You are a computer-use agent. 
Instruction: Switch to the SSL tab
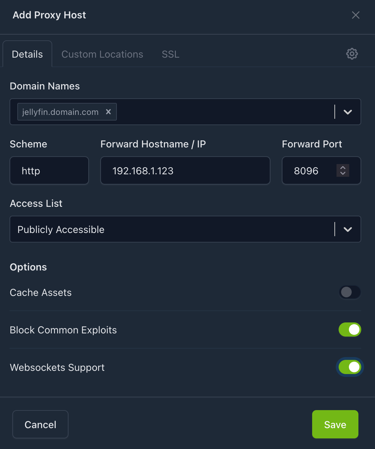(171, 54)
